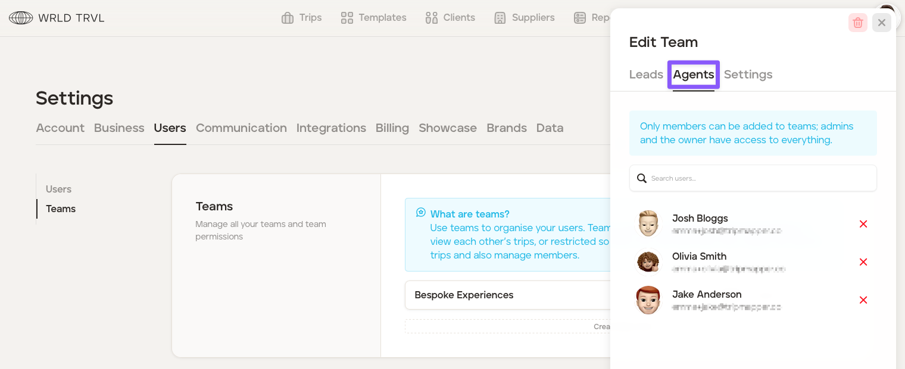Switch to the team Settings tab
The image size is (905, 369).
tap(748, 74)
